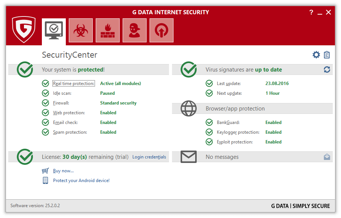Open settings with the gear icon
This screenshot has height=218, width=341.
coord(316,55)
